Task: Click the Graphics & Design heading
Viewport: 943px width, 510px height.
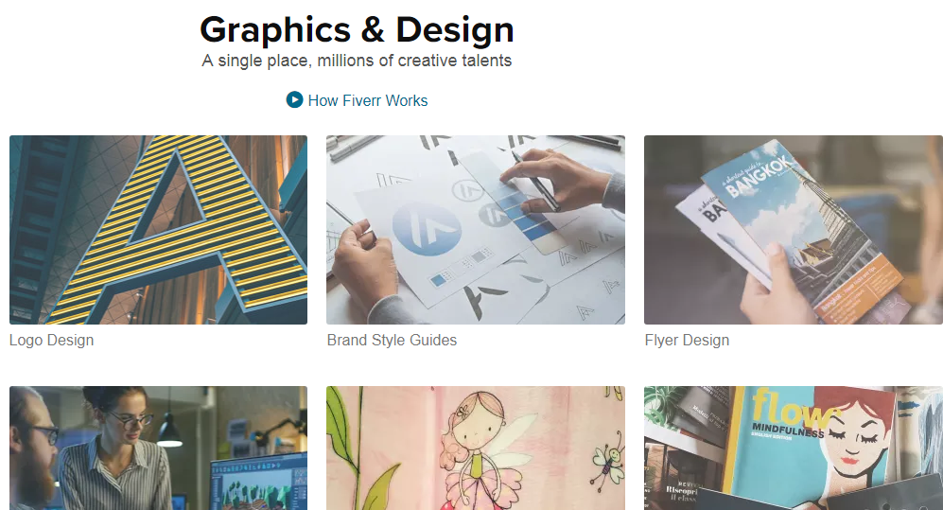Action: point(357,29)
